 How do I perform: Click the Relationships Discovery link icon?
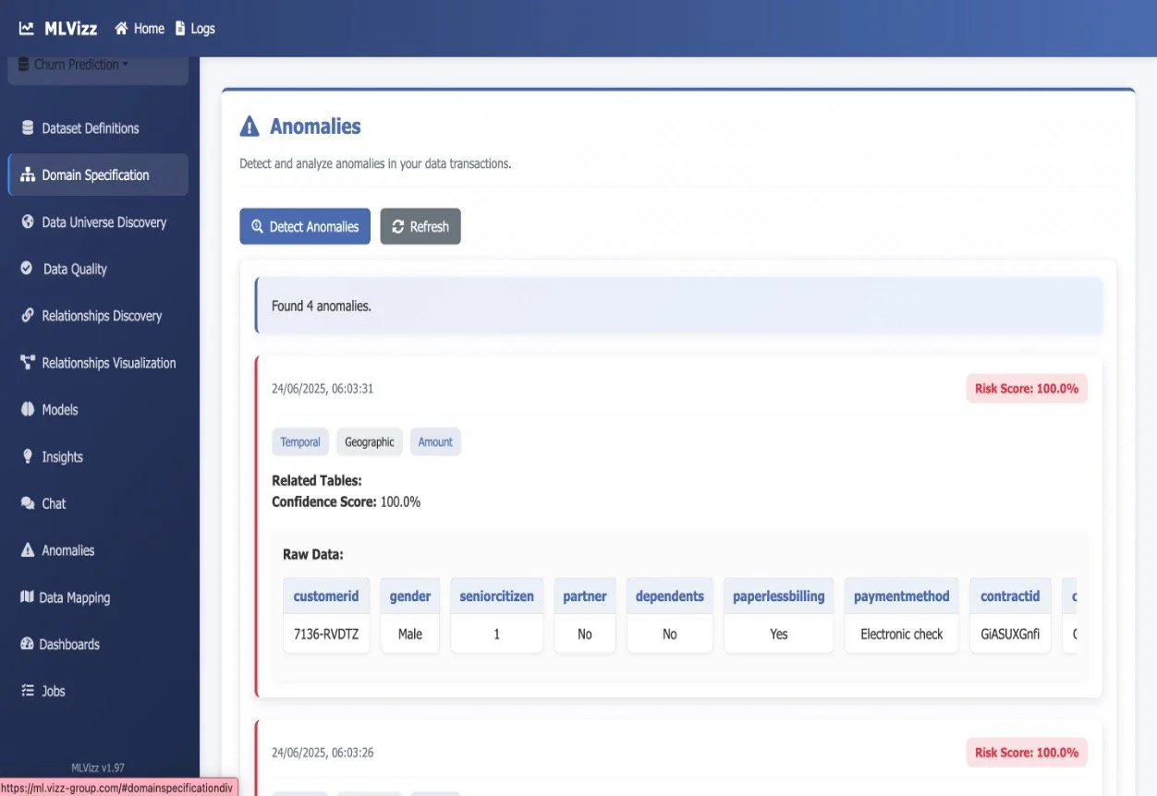pos(27,316)
